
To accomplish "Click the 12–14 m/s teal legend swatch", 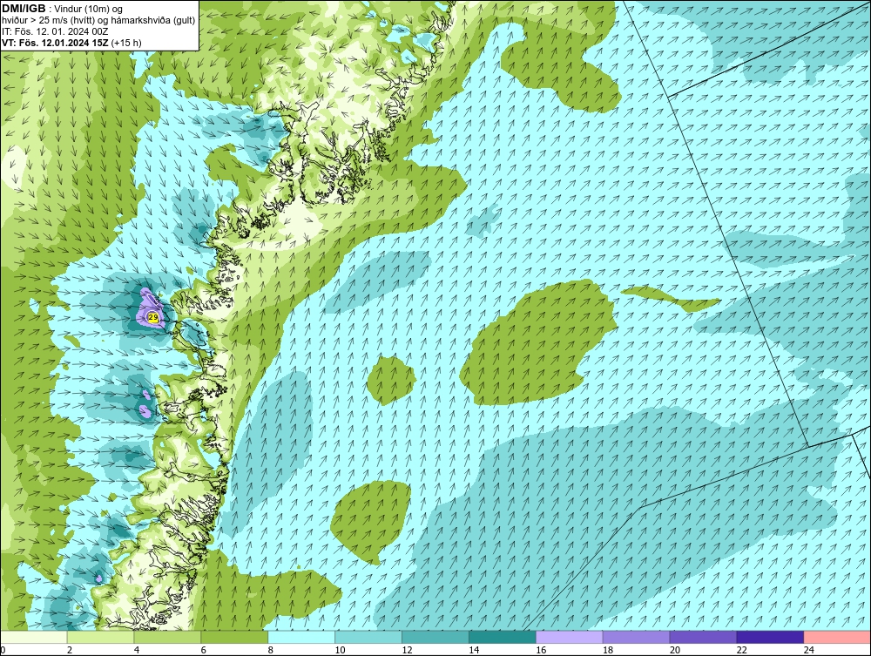I will click(435, 637).
